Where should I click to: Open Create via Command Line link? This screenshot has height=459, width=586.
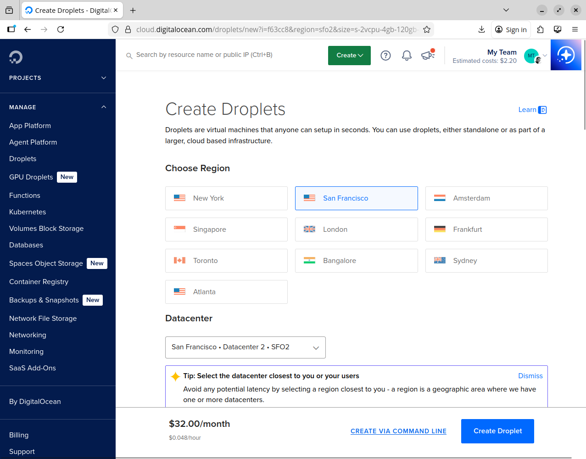point(398,431)
